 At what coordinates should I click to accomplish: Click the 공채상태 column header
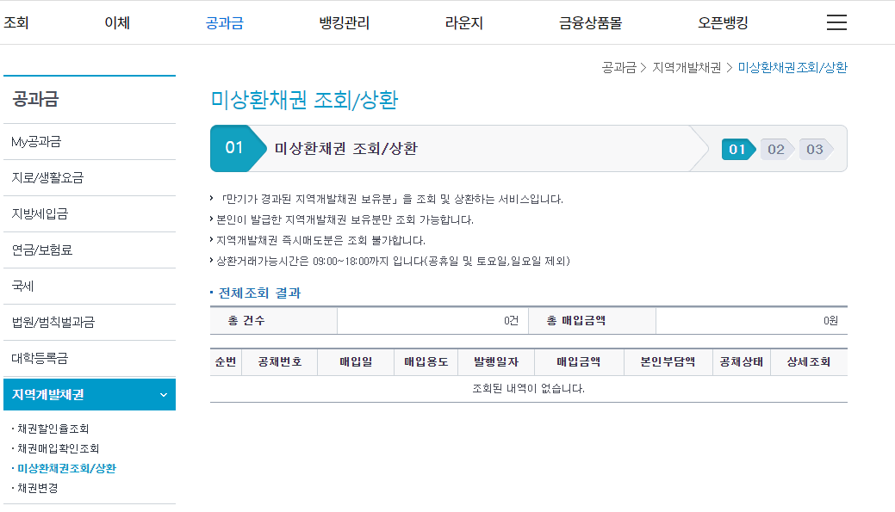(x=742, y=362)
